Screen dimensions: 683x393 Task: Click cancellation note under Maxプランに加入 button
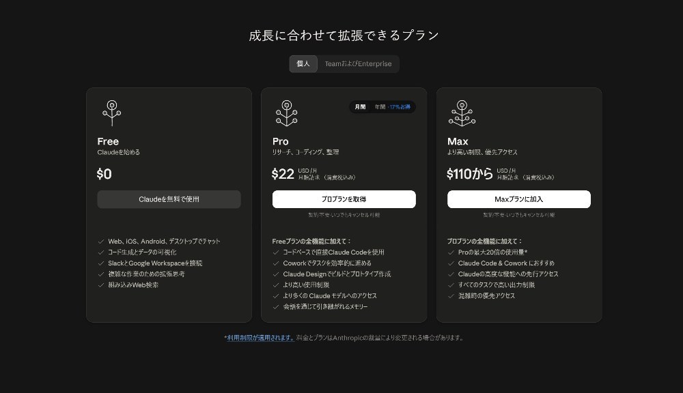(x=519, y=215)
